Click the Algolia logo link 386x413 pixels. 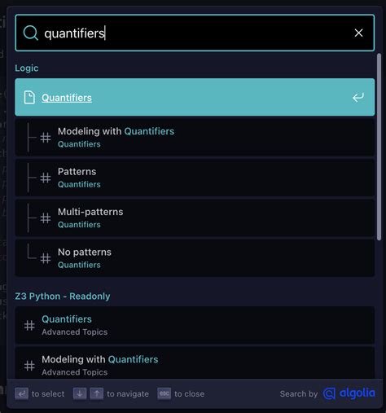coord(349,393)
